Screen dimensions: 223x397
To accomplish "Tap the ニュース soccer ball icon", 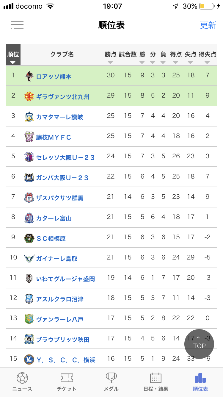I will click(x=22, y=378).
